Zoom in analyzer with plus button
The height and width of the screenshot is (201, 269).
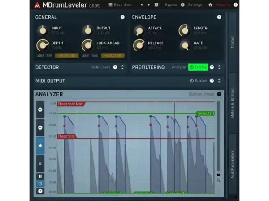[x=40, y=109]
